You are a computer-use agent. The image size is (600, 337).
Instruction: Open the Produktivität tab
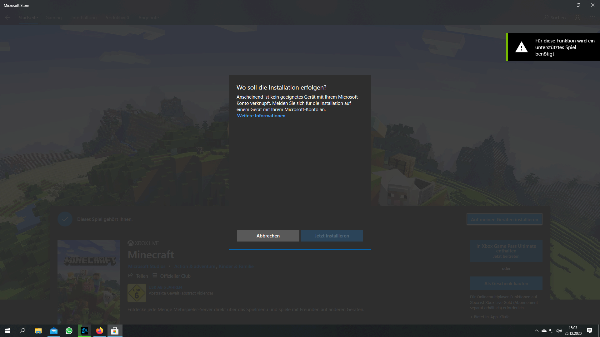117,18
